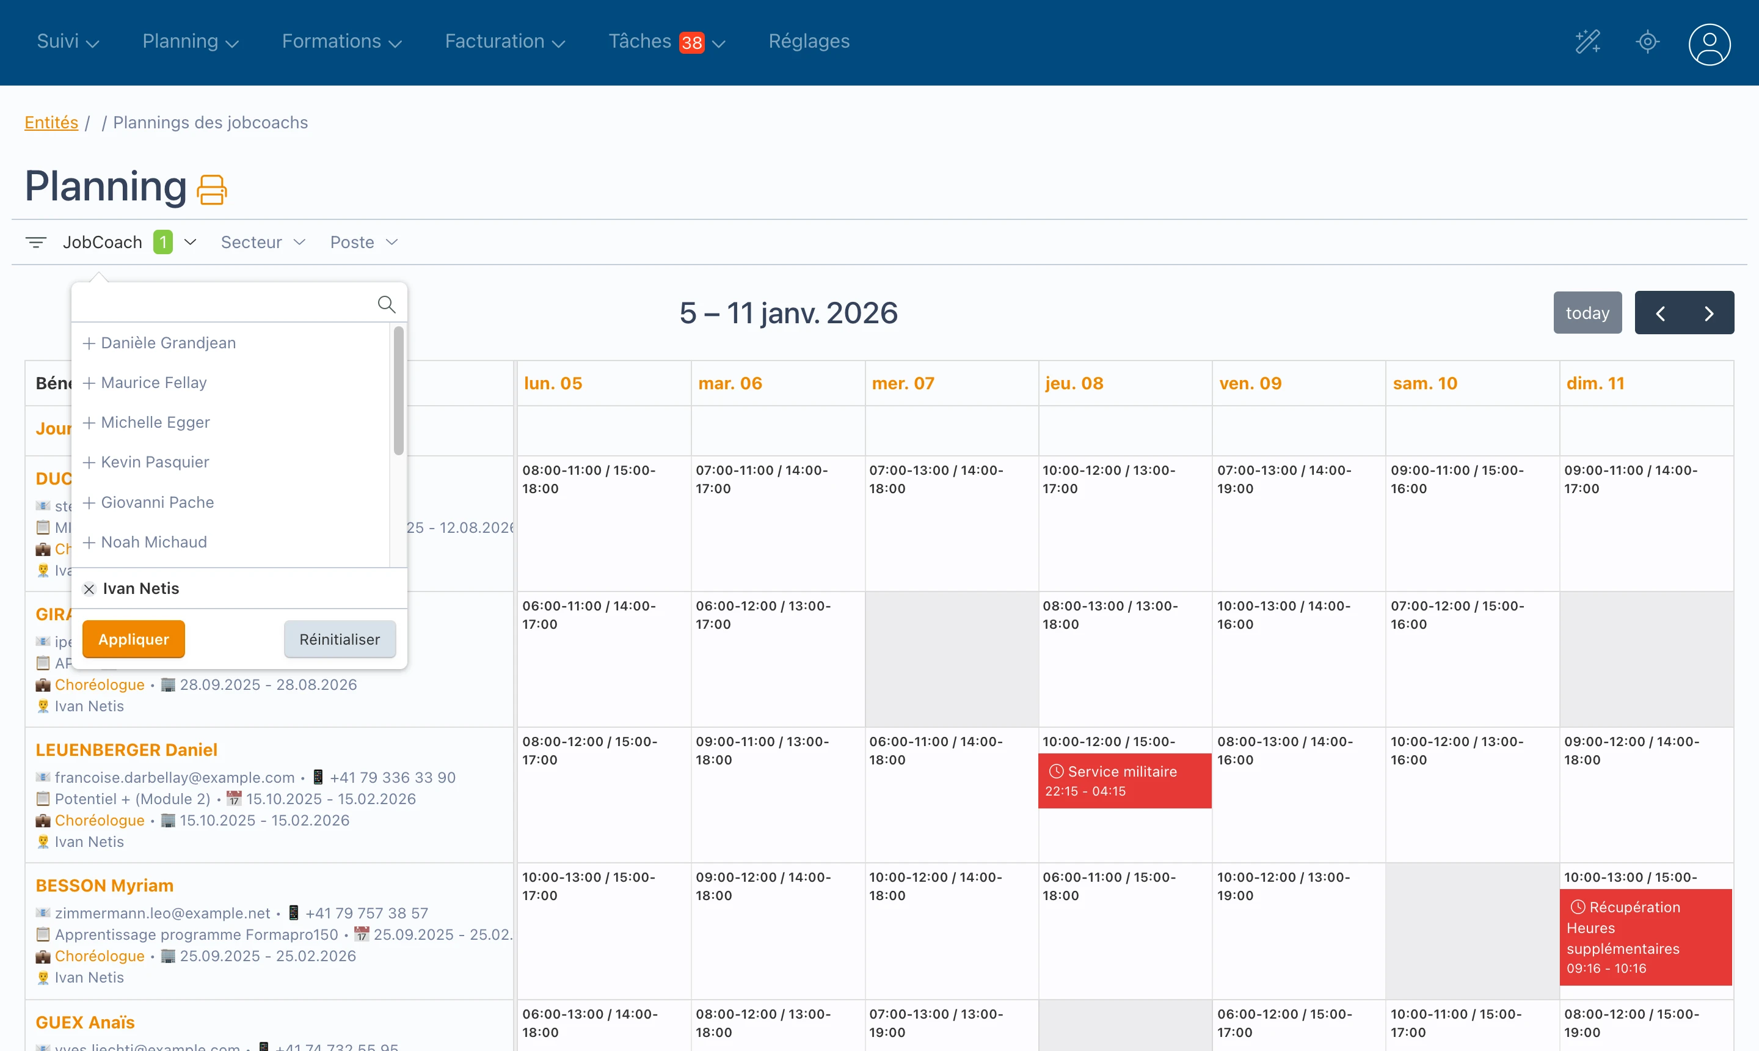This screenshot has width=1759, height=1051.
Task: Open the magic wand icon in top bar
Action: coord(1588,42)
